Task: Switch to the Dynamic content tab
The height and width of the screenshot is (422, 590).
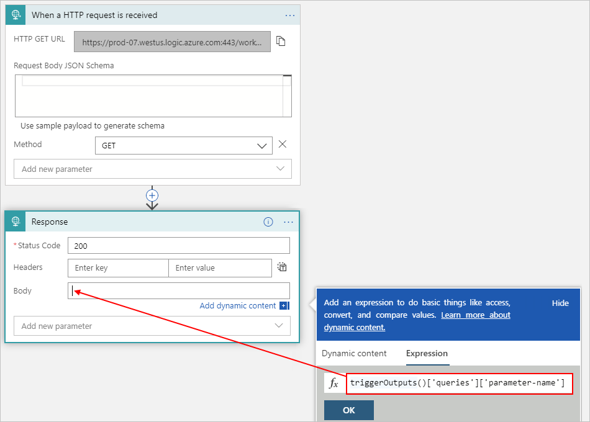Action: (x=355, y=353)
